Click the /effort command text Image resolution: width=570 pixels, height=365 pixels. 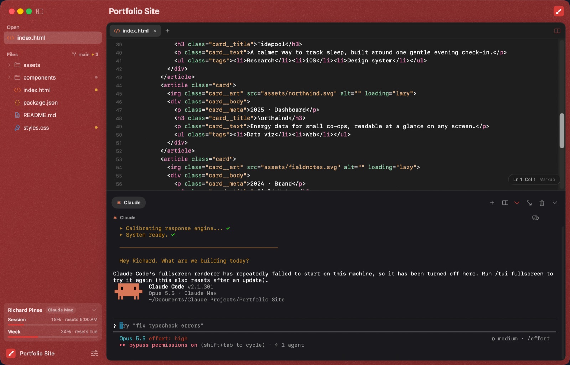pos(538,338)
